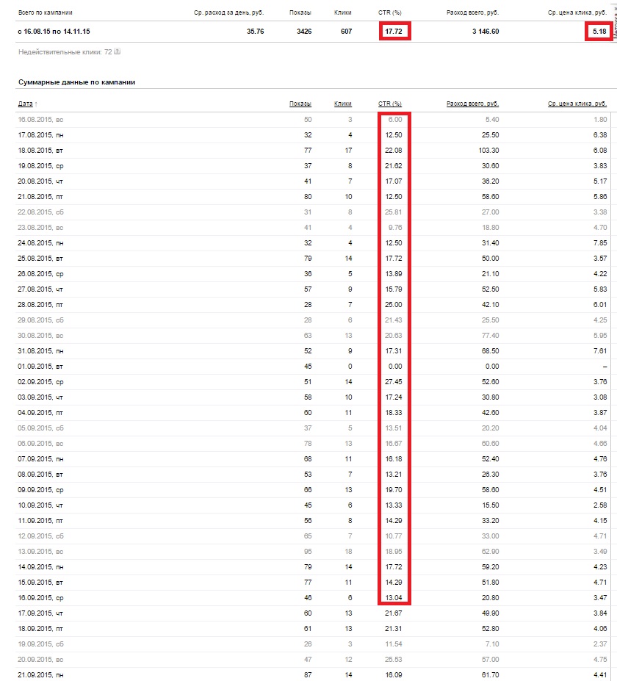The width and height of the screenshot is (617, 681).
Task: Sort table by Дата column header
Action: 25,104
